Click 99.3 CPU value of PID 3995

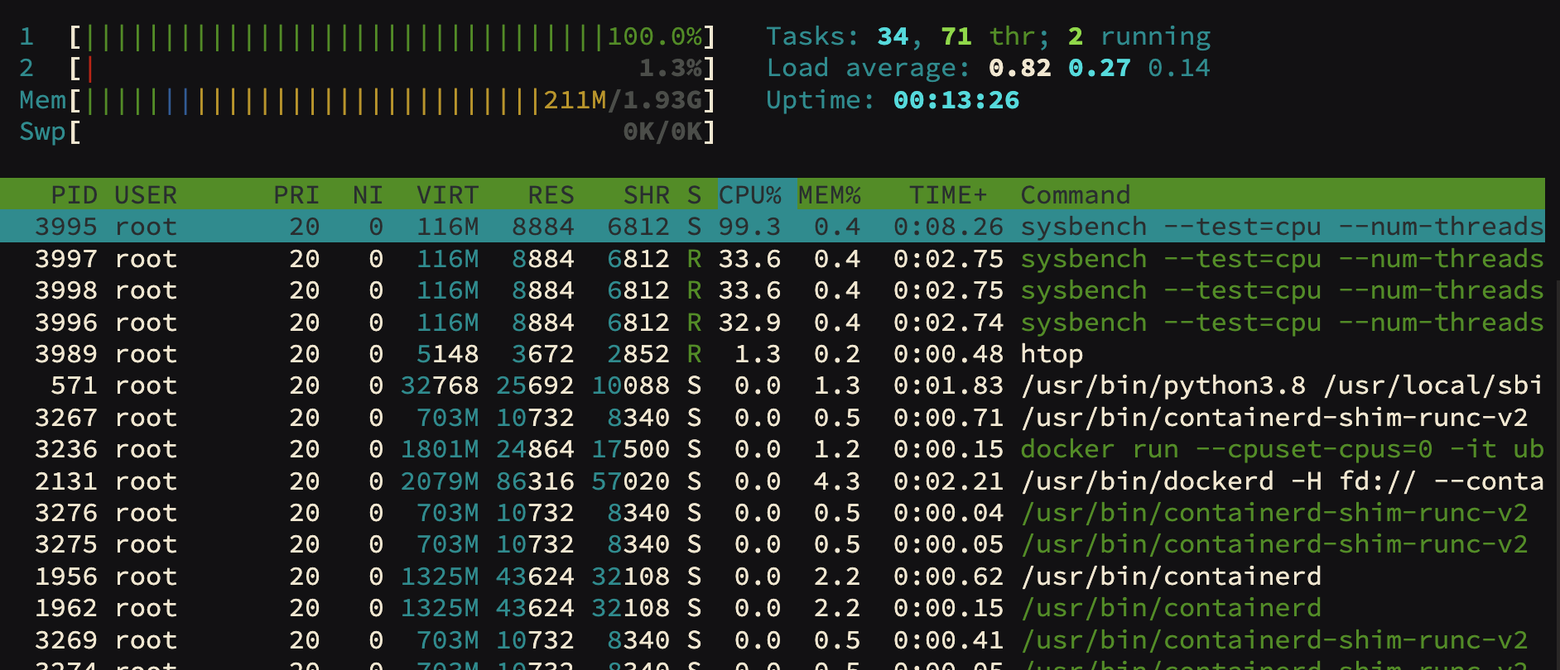pyautogui.click(x=749, y=227)
